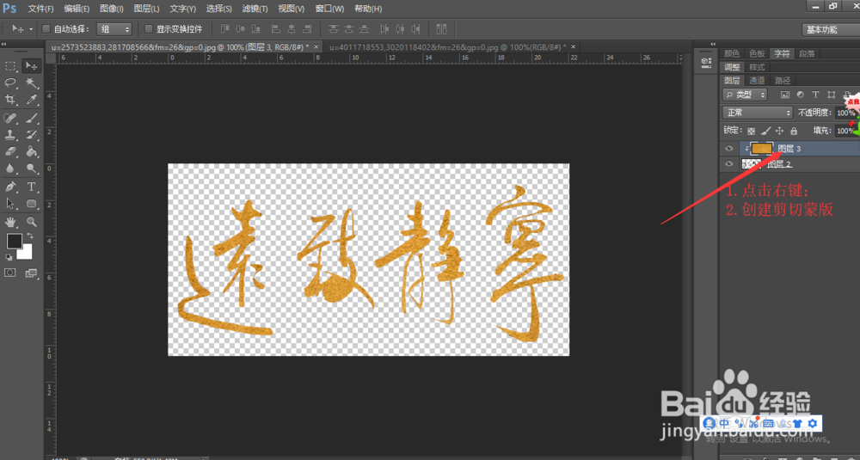
Task: Open the 组 auto-select dropdown
Action: click(114, 29)
